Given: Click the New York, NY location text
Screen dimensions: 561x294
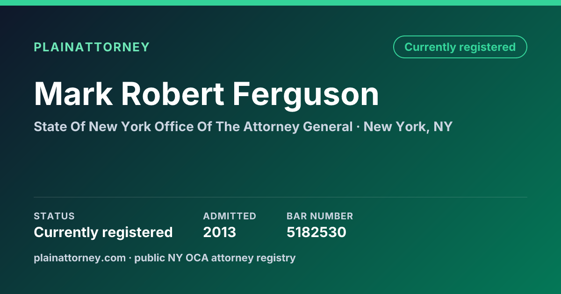Looking at the screenshot, I should point(408,126).
